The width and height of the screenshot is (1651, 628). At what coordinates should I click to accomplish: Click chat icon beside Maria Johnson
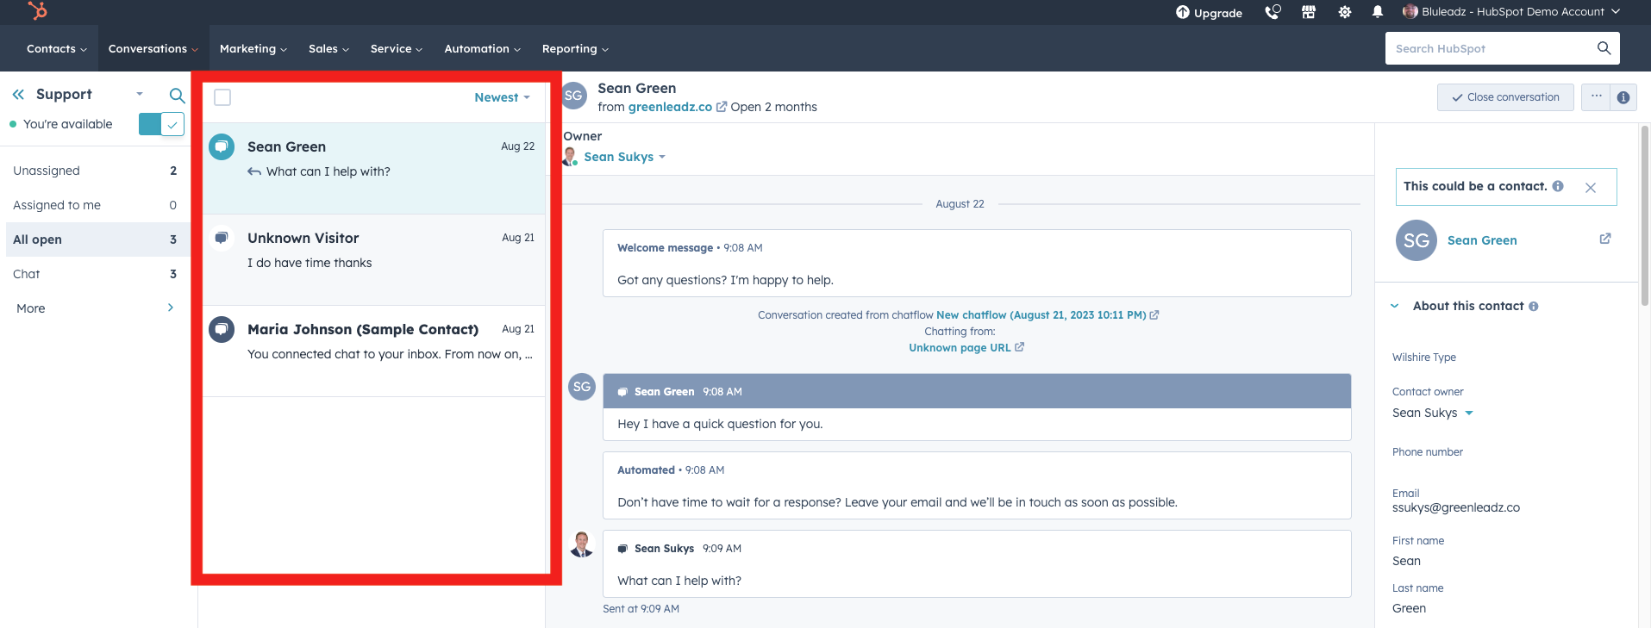(222, 329)
